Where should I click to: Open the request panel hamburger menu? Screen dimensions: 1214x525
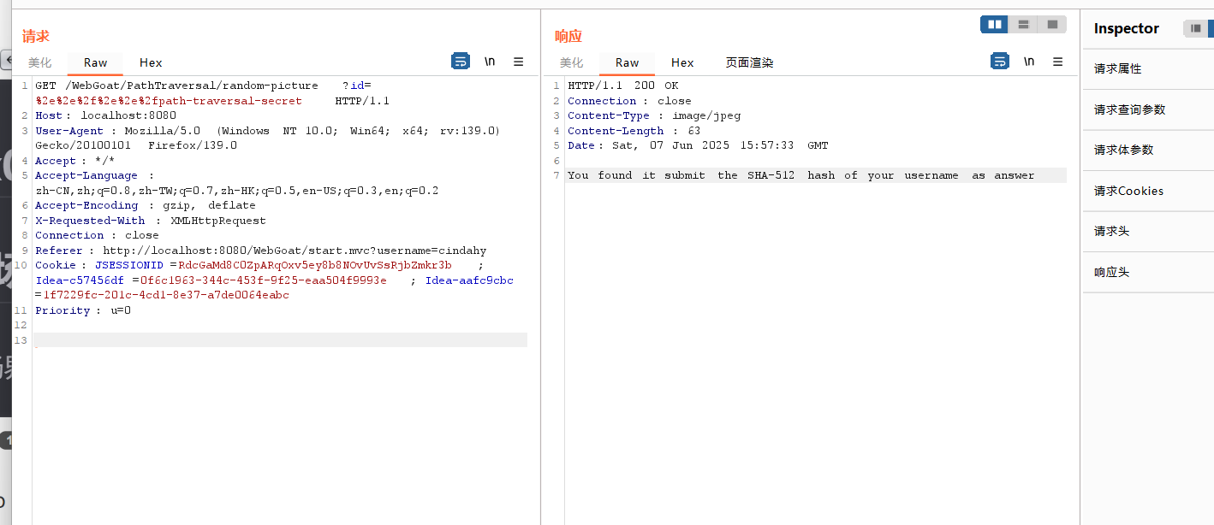518,62
